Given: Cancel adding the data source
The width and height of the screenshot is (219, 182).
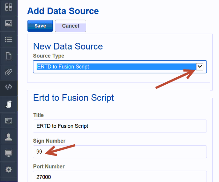Looking at the screenshot, I should pos(71,26).
